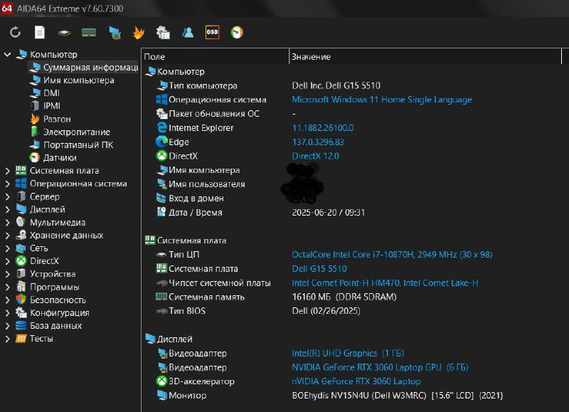Select Программы in the left tree
This screenshot has width=569, height=412.
point(48,287)
